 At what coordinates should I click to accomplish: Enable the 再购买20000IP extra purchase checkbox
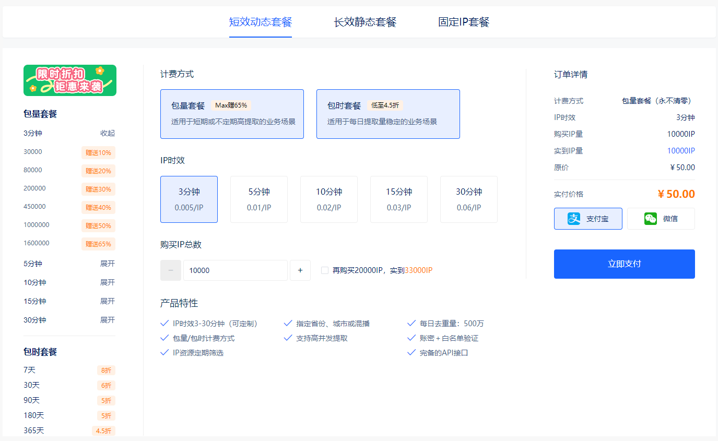(324, 270)
